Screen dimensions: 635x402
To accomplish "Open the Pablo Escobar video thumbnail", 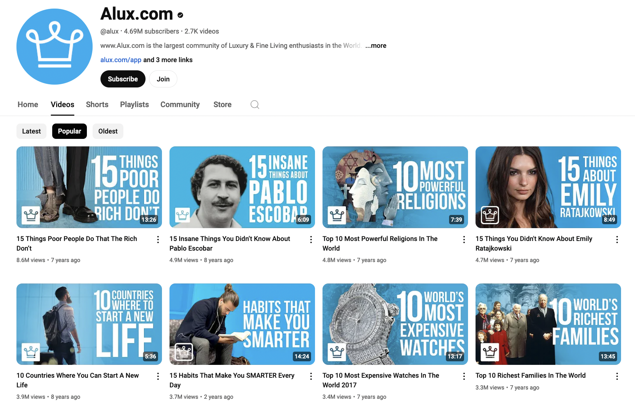I will click(x=242, y=187).
